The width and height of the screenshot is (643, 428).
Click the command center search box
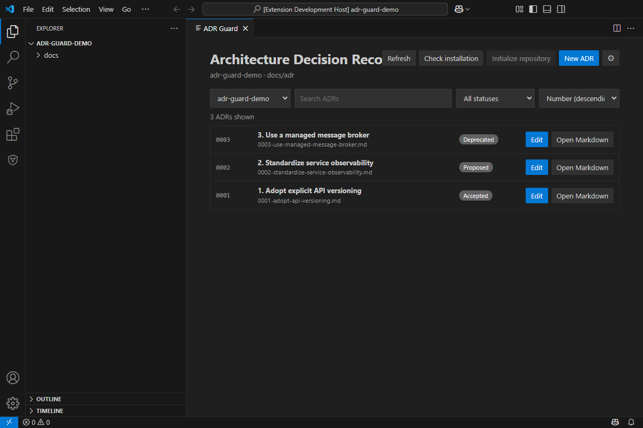pyautogui.click(x=325, y=9)
